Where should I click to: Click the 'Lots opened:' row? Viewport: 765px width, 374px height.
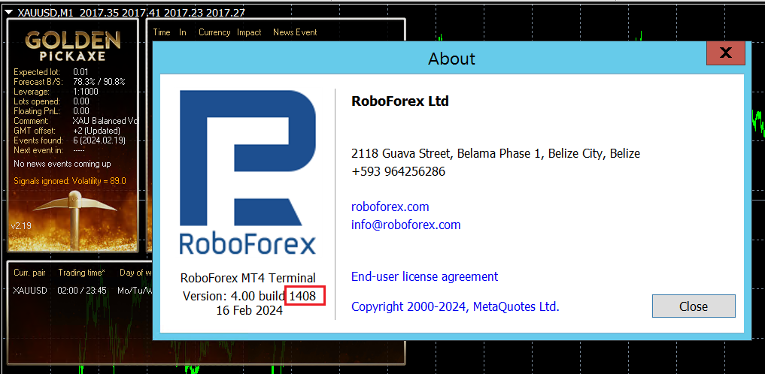pos(51,101)
